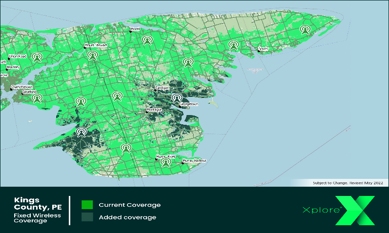Select the tower icon under Mount Stewart

pos(92,55)
